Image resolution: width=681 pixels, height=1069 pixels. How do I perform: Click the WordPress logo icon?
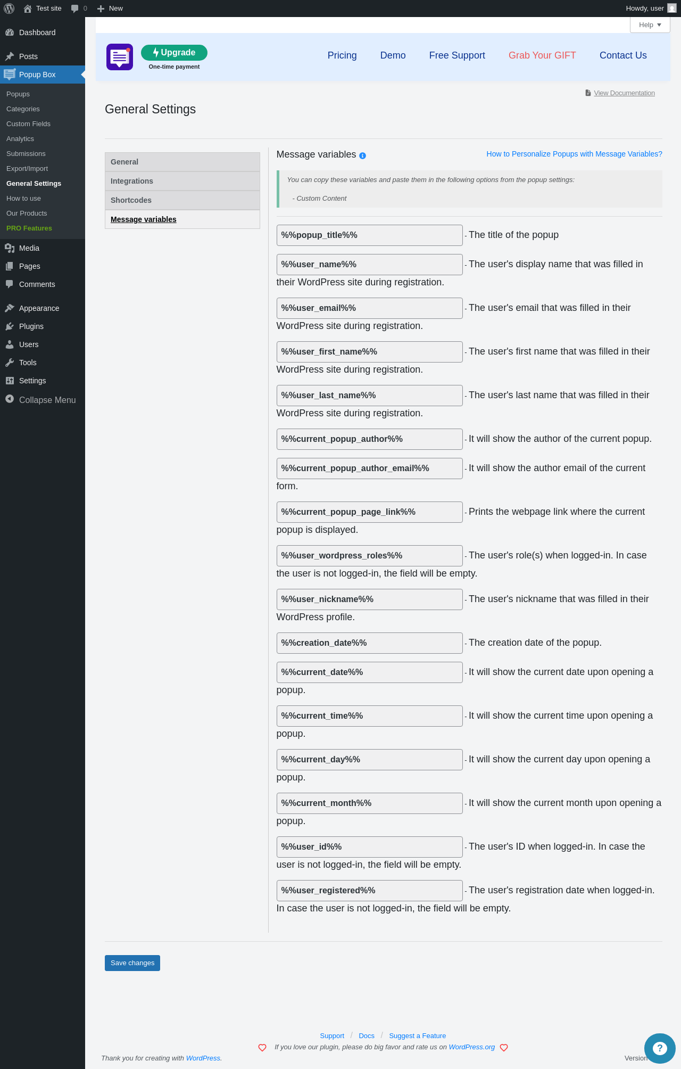[9, 9]
